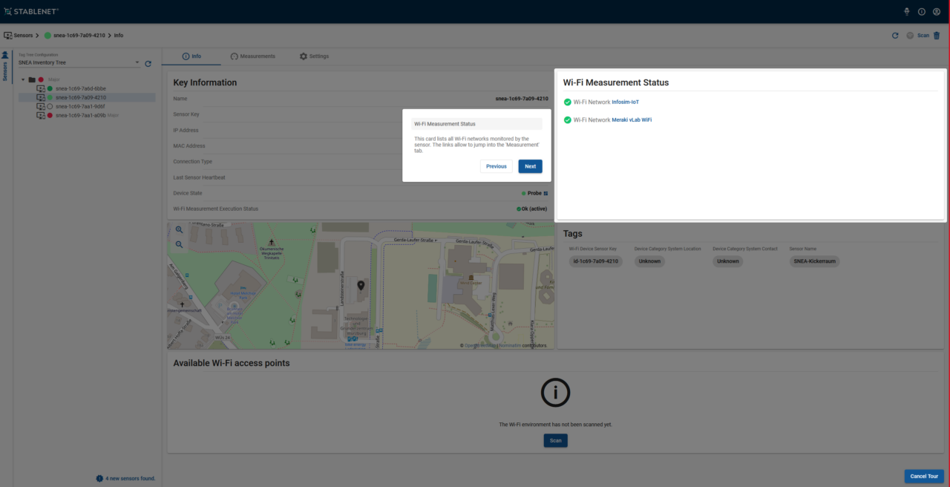Click the map zoom-in magnifier icon
The height and width of the screenshot is (487, 950).
[x=179, y=230]
